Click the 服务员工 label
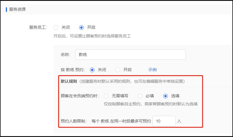This screenshot has height=137, width=233. pos(38,28)
